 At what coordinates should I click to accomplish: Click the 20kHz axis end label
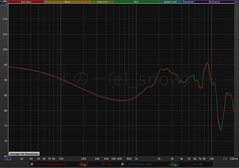pos(234,159)
